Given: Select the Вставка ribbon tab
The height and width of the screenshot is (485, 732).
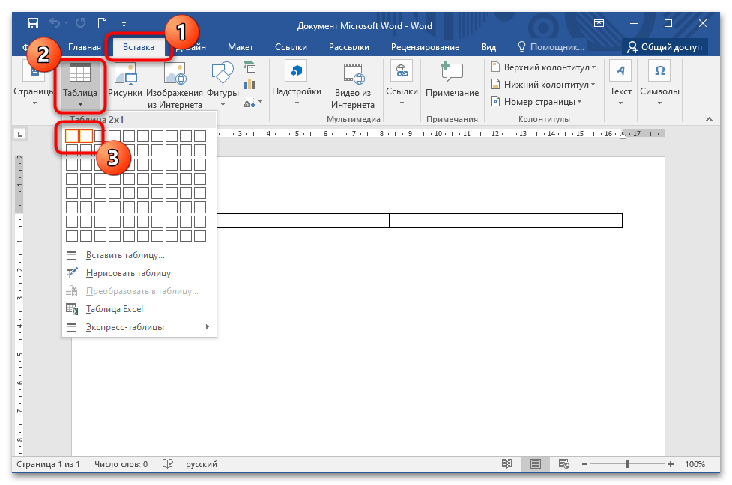Looking at the screenshot, I should pyautogui.click(x=138, y=47).
